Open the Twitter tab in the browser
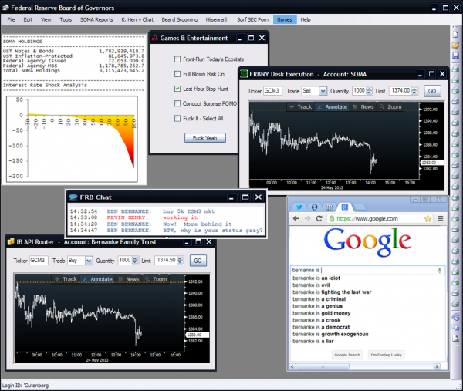The height and width of the screenshot is (391, 463). (x=299, y=207)
